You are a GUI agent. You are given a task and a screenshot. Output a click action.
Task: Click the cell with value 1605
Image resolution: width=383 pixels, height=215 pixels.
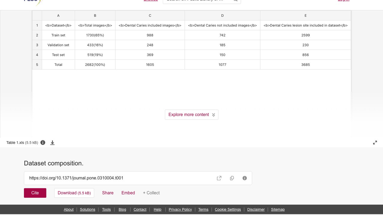coord(150,65)
